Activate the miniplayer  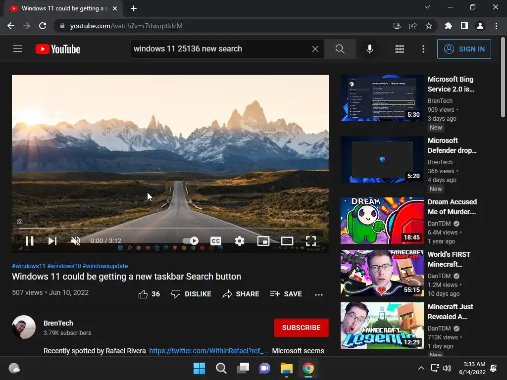263,241
